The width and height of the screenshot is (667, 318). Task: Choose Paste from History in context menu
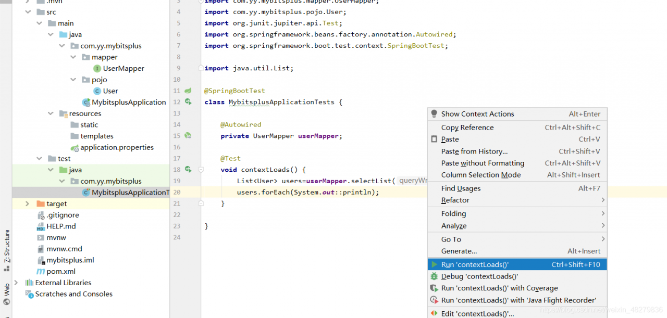pos(474,151)
